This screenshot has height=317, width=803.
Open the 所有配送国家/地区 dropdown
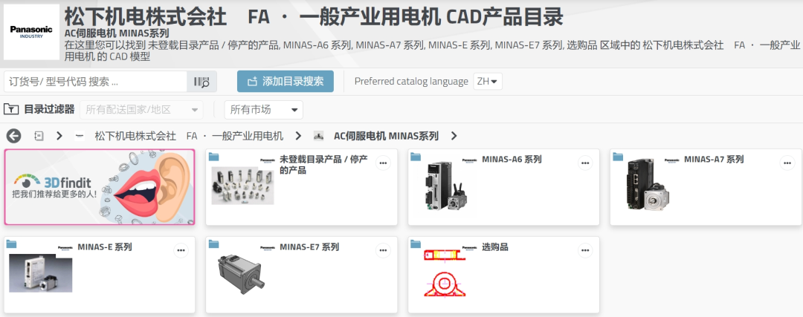click(141, 109)
